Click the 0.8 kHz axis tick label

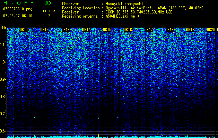tap(3, 97)
